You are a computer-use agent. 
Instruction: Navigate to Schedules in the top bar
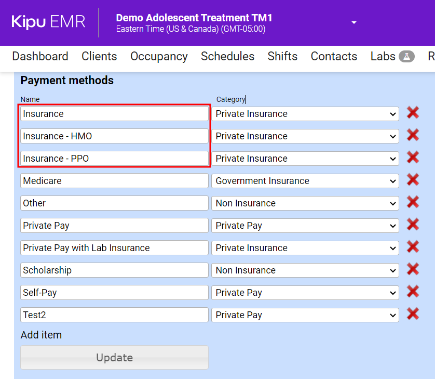227,57
